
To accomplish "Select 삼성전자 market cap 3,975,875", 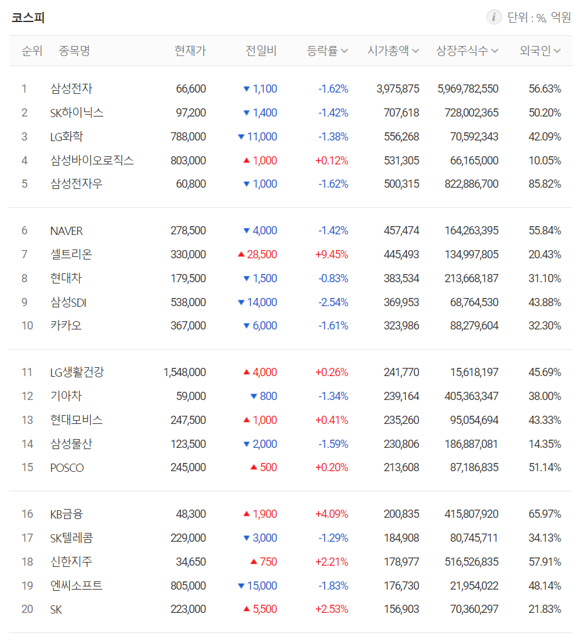I will click(398, 89).
